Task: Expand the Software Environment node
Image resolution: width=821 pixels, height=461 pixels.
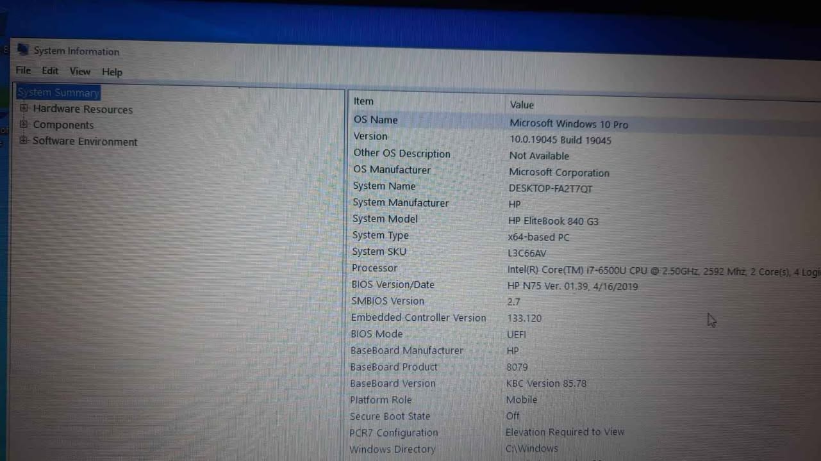Action: [x=24, y=140]
